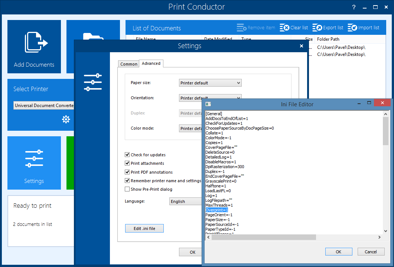Click the printer properties gear icon
Image resolution: width=394 pixels, height=267 pixels.
tap(66, 119)
